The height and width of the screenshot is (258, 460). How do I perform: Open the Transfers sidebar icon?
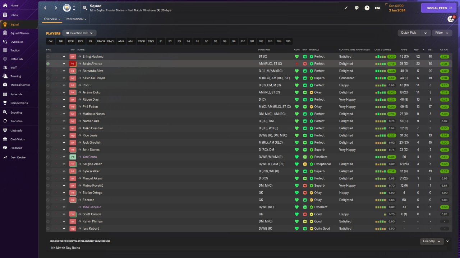5,121
